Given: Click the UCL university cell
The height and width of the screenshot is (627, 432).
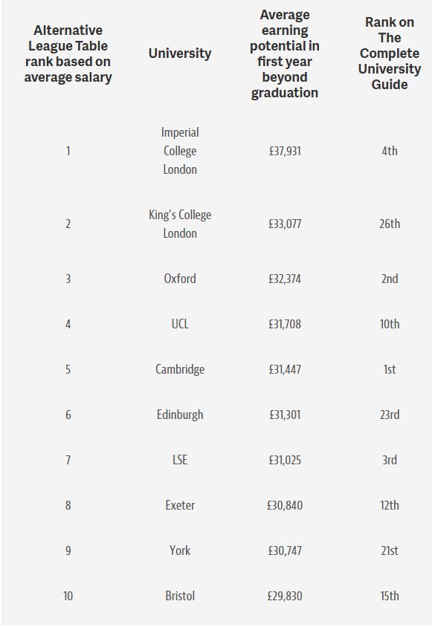Looking at the screenshot, I should click(x=180, y=323).
